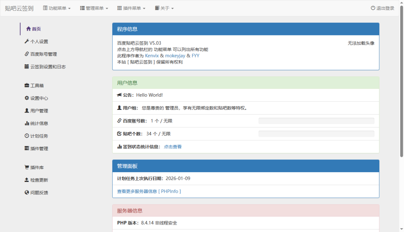
Task: Click 点击查看 for sign-in statistics
Action: pos(173,147)
